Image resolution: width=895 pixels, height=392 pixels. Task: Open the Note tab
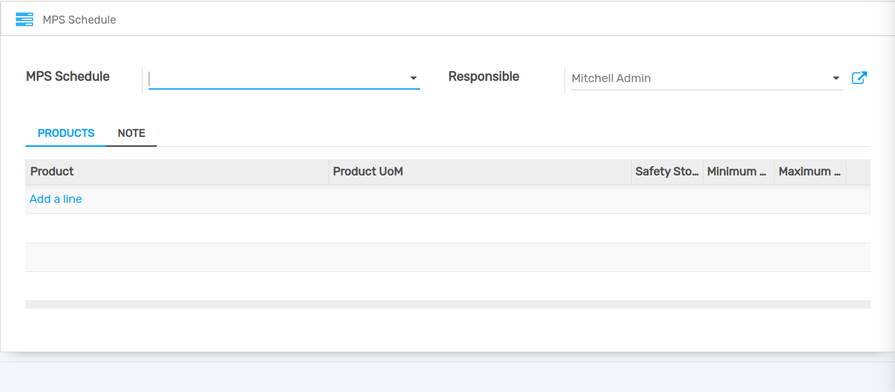click(x=131, y=133)
